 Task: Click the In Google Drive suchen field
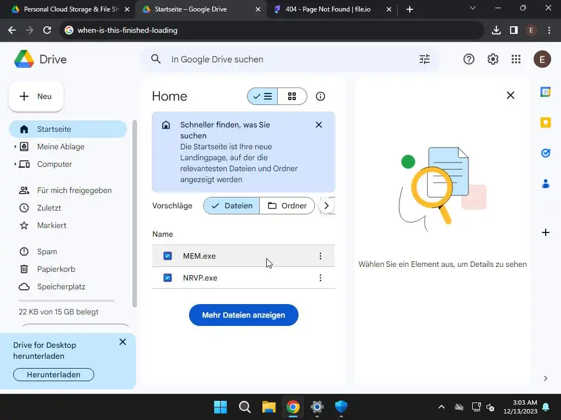(x=290, y=59)
